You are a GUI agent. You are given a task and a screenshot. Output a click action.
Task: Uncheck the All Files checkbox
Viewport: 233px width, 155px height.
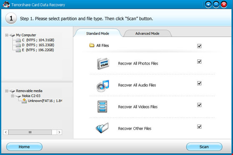[x=199, y=46]
